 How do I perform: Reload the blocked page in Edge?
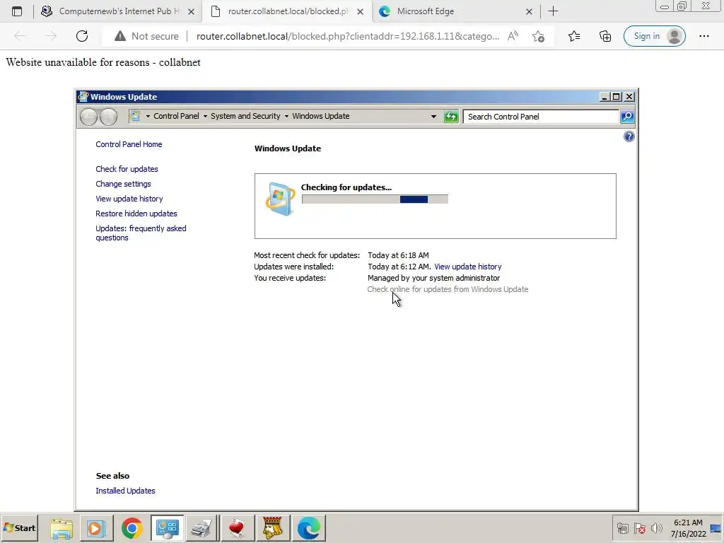click(82, 36)
